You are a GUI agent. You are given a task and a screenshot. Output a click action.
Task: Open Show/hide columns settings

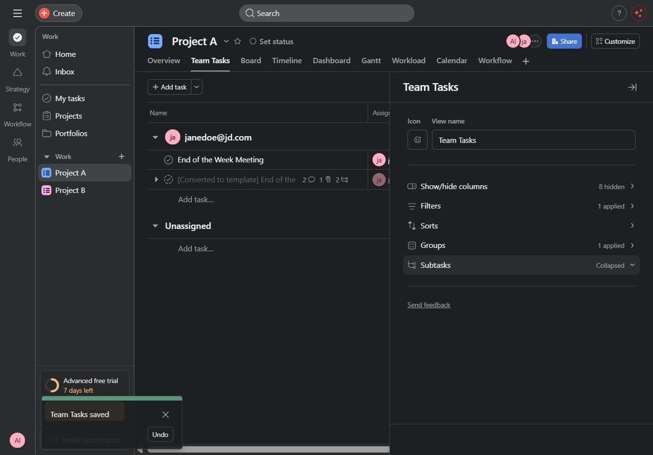521,187
